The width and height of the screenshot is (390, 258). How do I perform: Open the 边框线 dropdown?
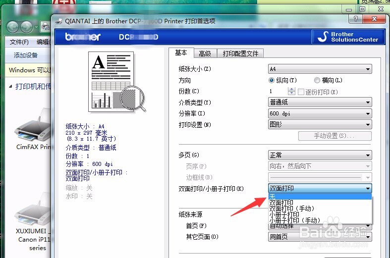click(320, 177)
